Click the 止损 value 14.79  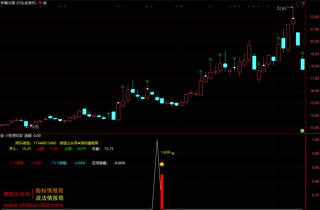point(81,149)
